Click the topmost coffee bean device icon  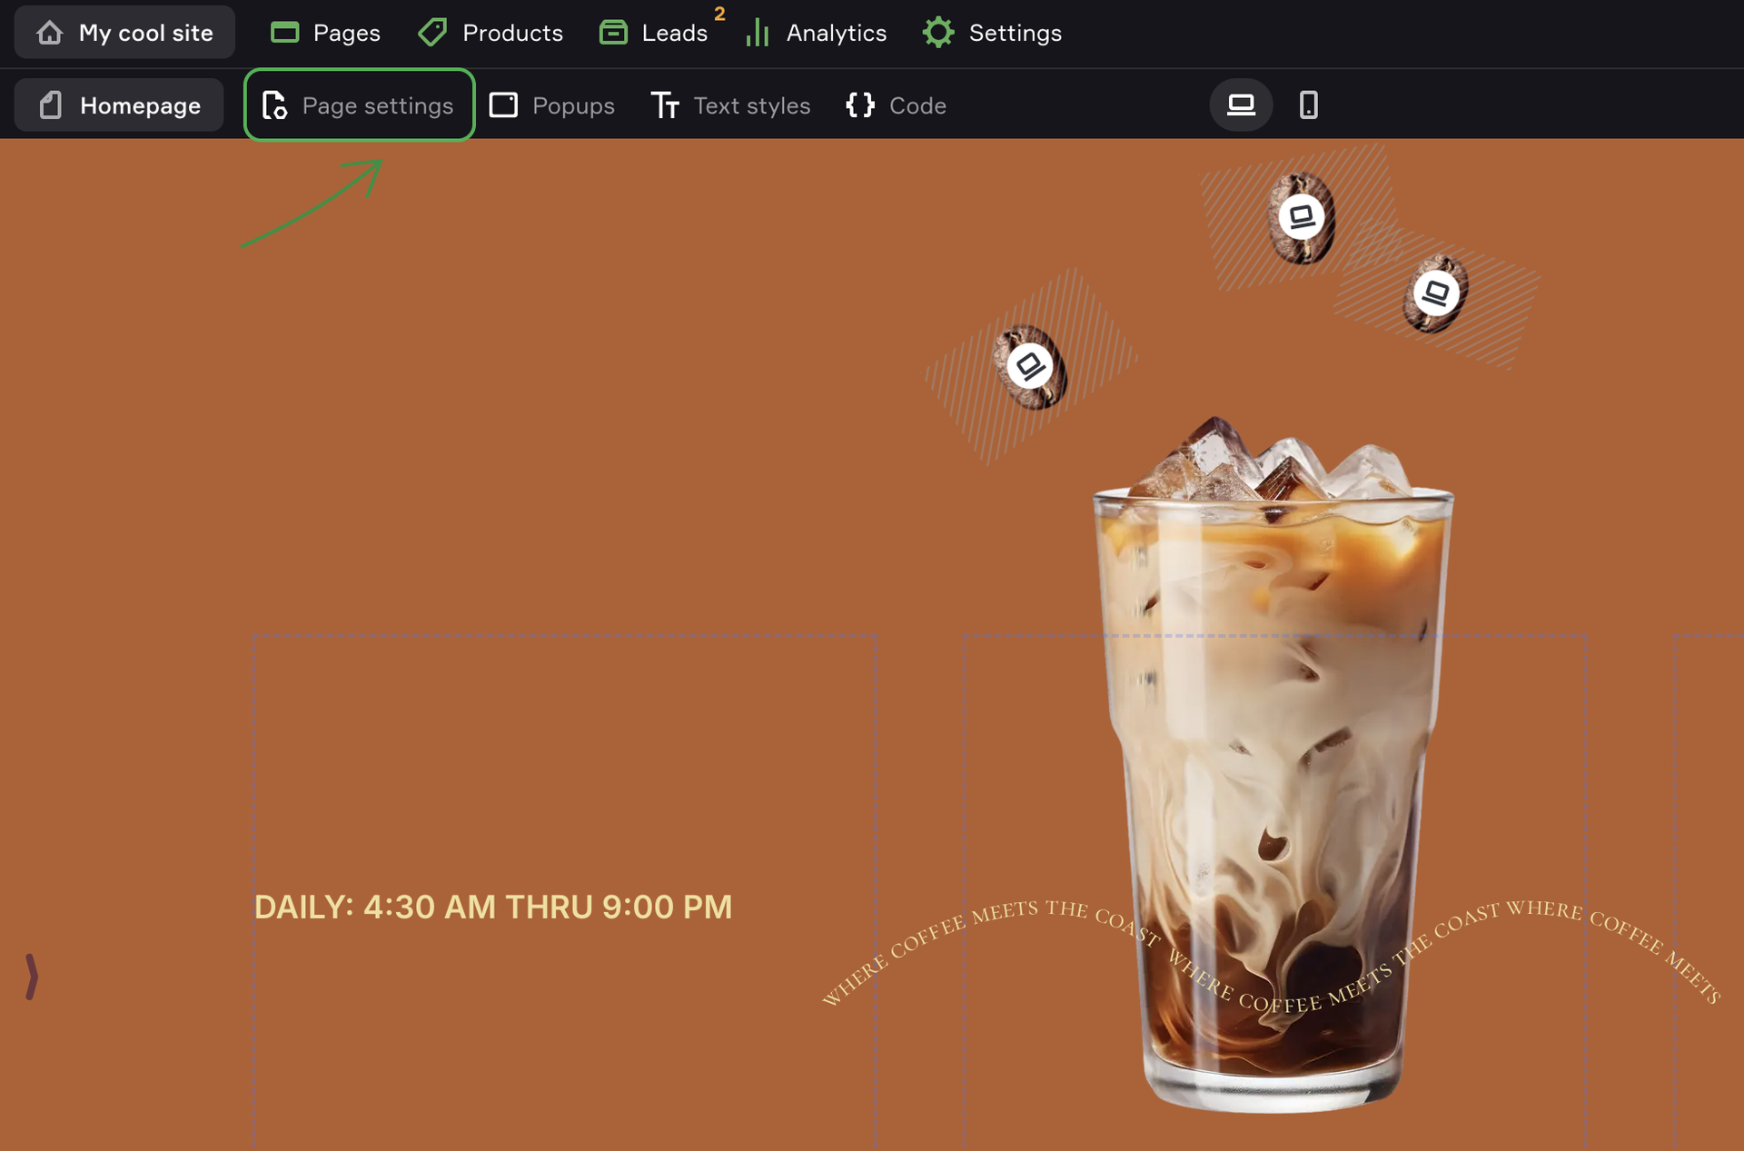tap(1302, 216)
